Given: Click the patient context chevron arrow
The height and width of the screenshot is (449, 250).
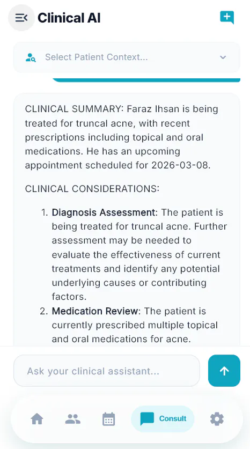Looking at the screenshot, I should click(223, 57).
